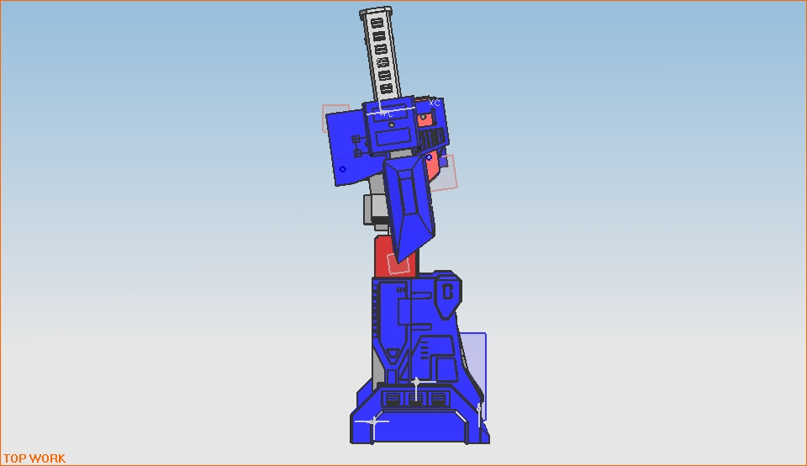Click the small circle on the left blue plate
The image size is (807, 466).
[x=342, y=169]
